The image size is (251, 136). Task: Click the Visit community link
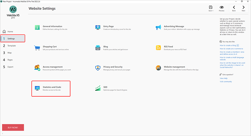[226, 82]
